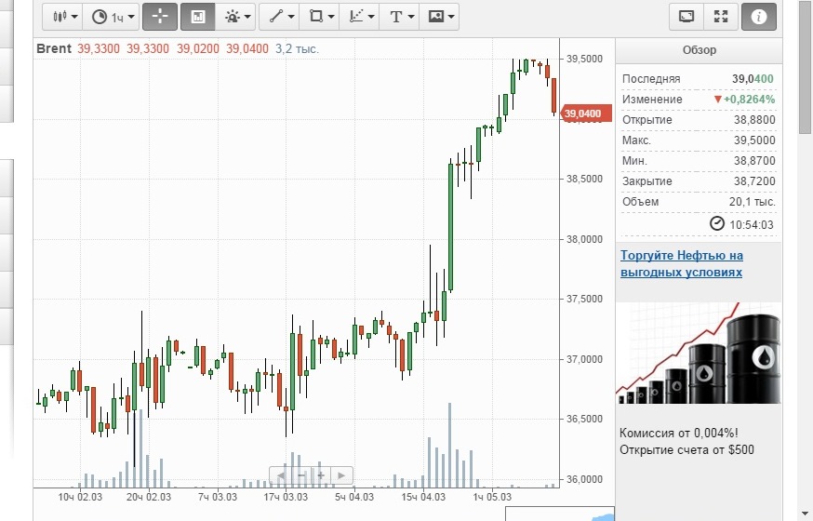Toggle the crosshair cursor tool
Viewport: 813px width, 521px height.
point(160,17)
